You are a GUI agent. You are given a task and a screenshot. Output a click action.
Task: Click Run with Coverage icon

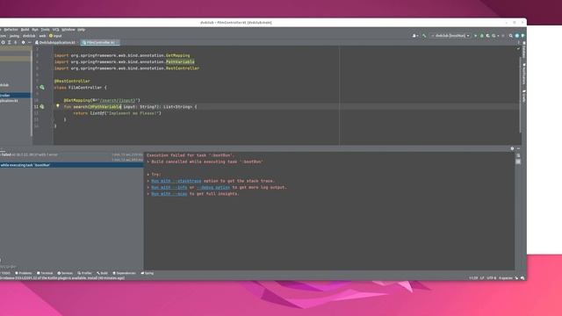pos(487,36)
